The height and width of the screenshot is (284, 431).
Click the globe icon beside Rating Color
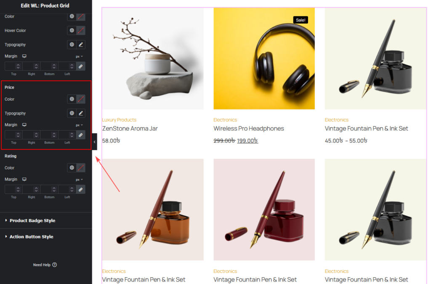72,168
